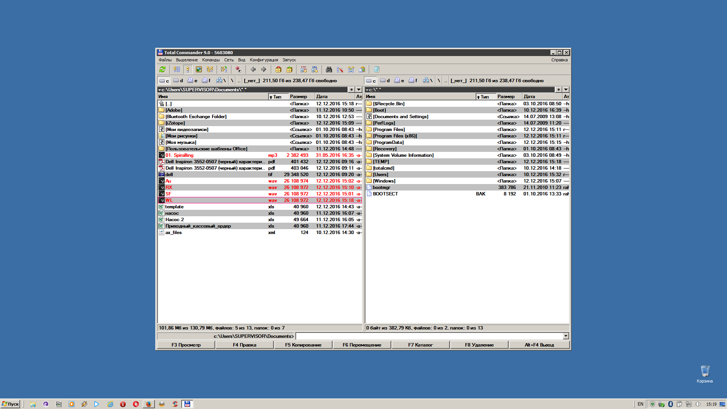Select drive d in the right panel
The image size is (727, 409).
pos(385,81)
